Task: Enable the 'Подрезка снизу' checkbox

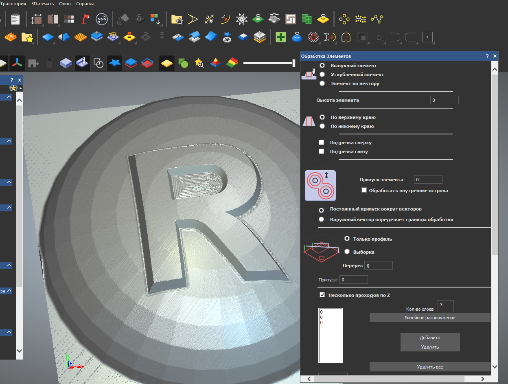Action: [322, 151]
